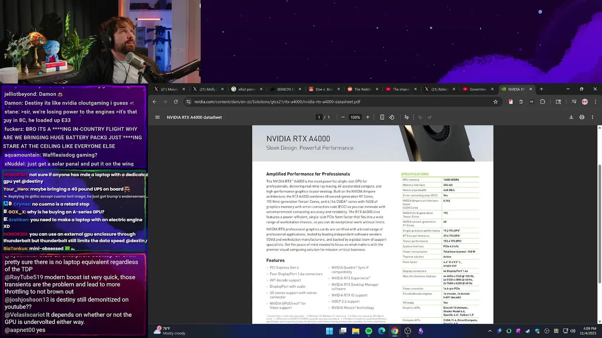Open Microsoft Edge from the taskbar
The image size is (602, 338).
click(x=382, y=331)
